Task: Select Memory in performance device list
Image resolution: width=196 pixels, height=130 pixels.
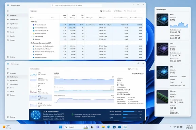Action: [x=40, y=79]
